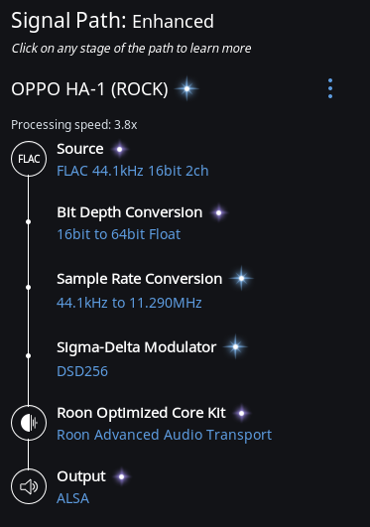
Task: Click the 16bit to 64bit Float link
Action: point(119,234)
